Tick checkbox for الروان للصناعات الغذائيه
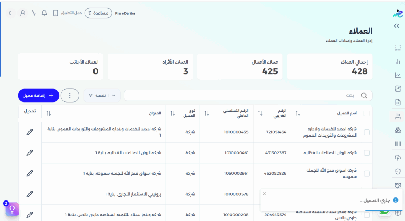This screenshot has height=221, width=405. pos(367,153)
